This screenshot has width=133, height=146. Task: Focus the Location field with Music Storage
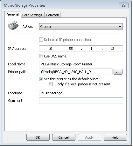pos(81,93)
